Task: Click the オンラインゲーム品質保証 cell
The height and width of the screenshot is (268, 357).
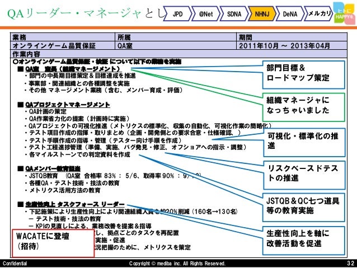Action: point(63,45)
